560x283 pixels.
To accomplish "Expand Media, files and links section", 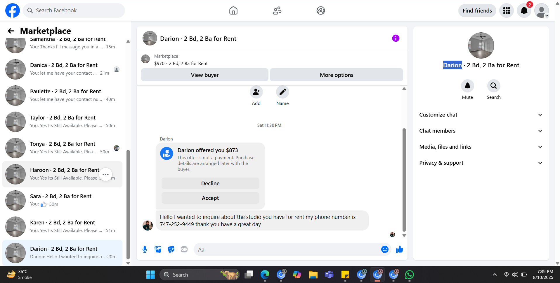I will 481,147.
